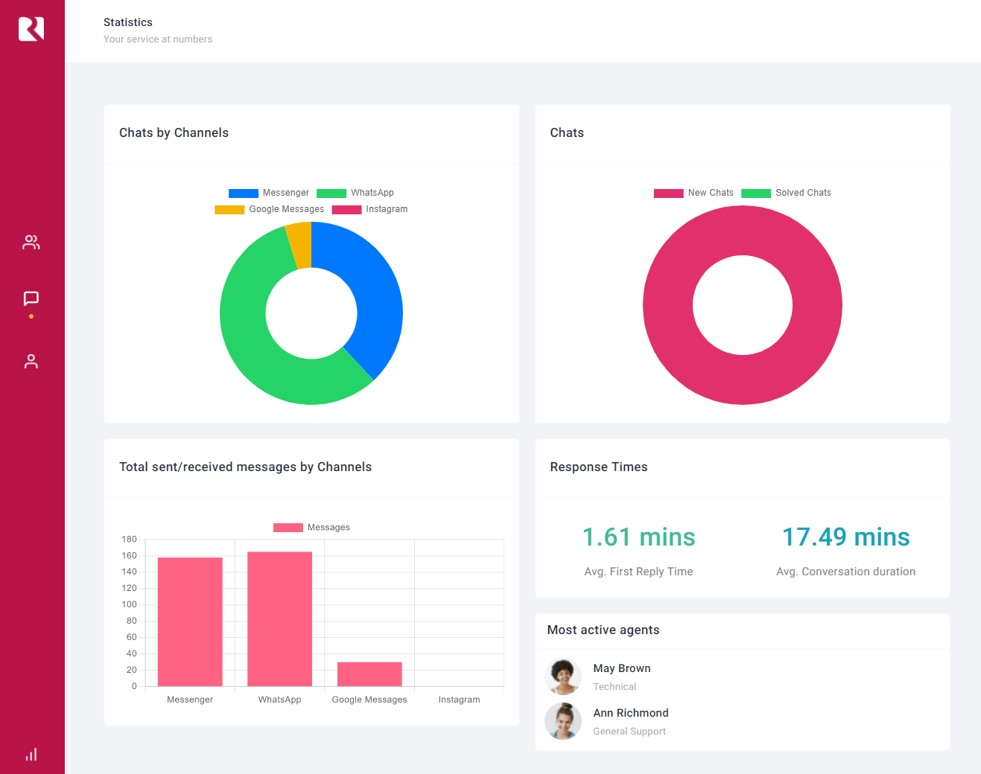
Task: Click the Instagram x-axis label in bar chart
Action: coord(459,700)
